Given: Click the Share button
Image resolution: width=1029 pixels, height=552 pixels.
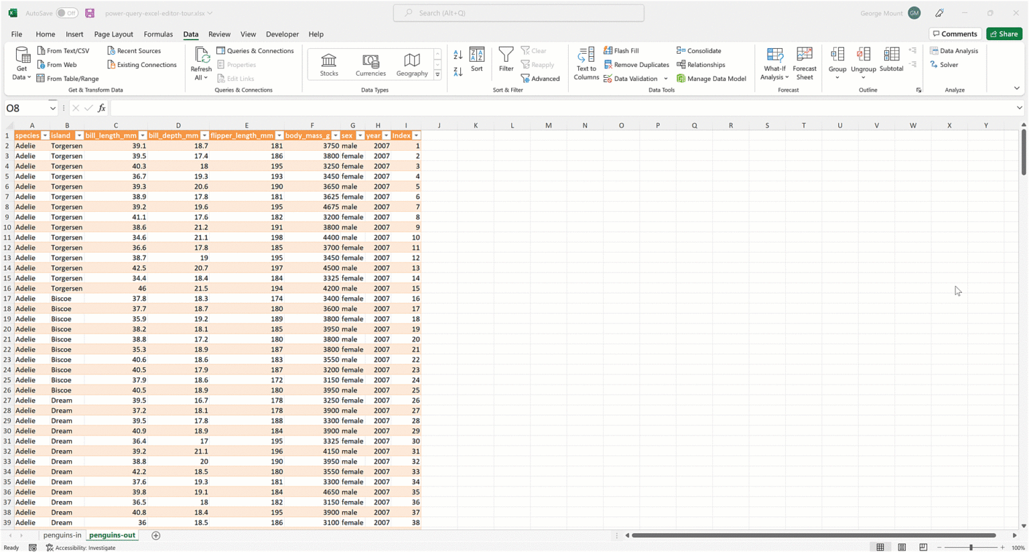Looking at the screenshot, I should [x=1004, y=34].
